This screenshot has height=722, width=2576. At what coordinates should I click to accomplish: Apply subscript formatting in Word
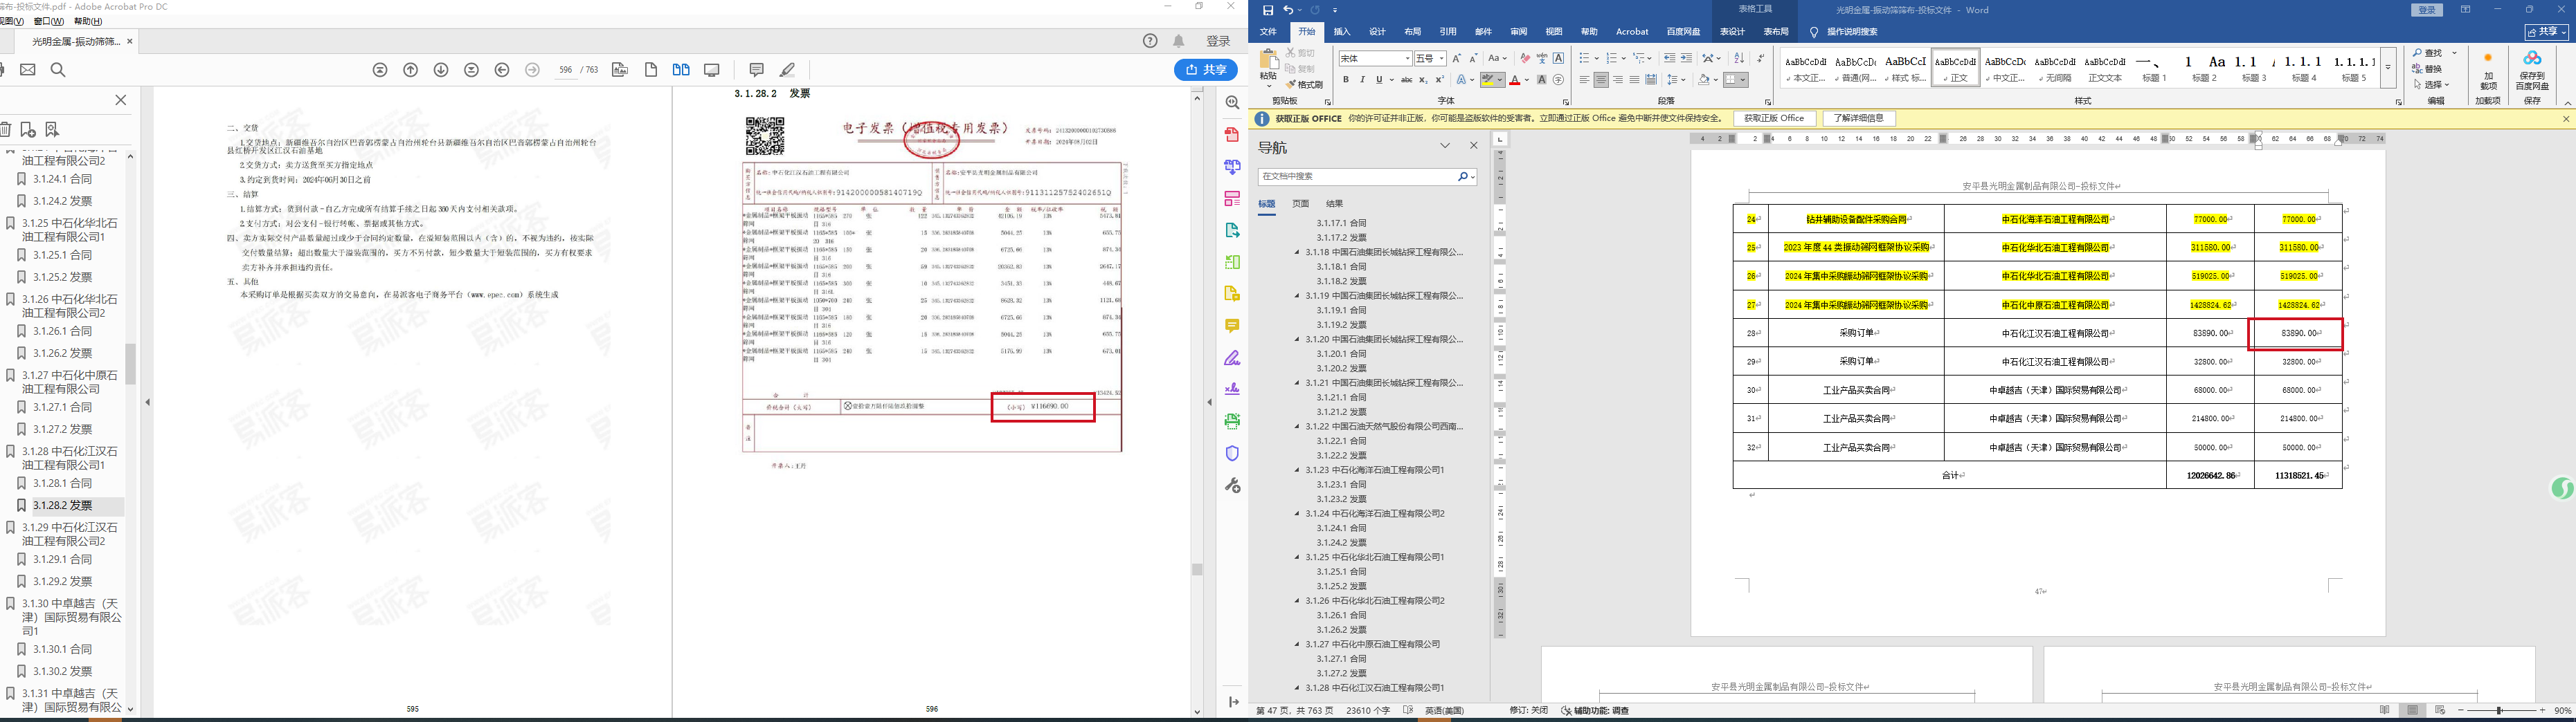click(1423, 80)
